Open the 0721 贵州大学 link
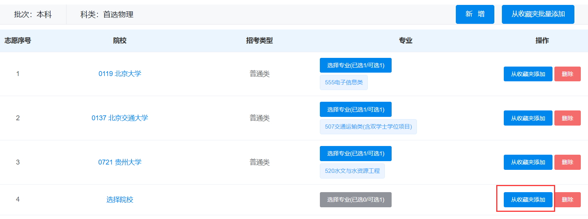 coord(120,162)
